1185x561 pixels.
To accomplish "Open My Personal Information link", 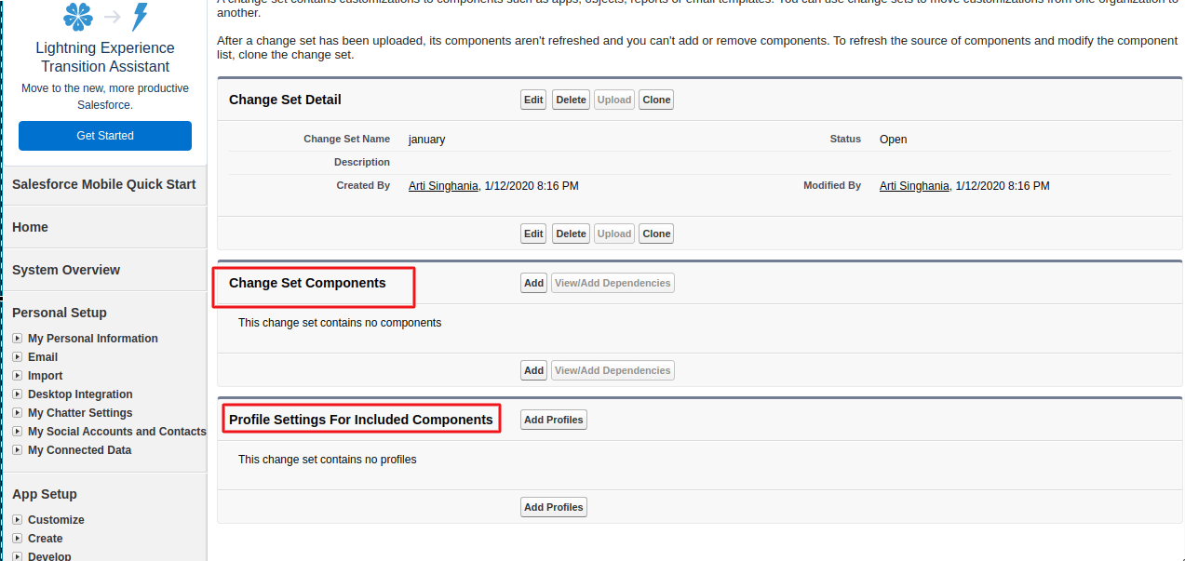I will click(x=93, y=339).
